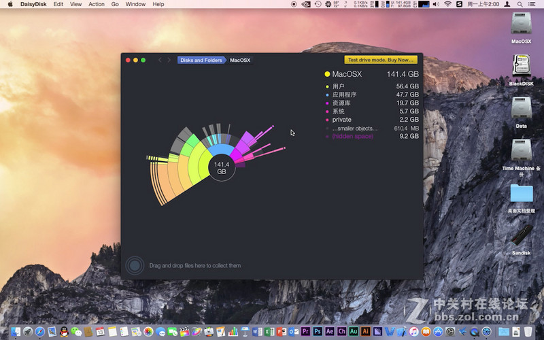
Task: Open the Go menu
Action: coord(115,4)
